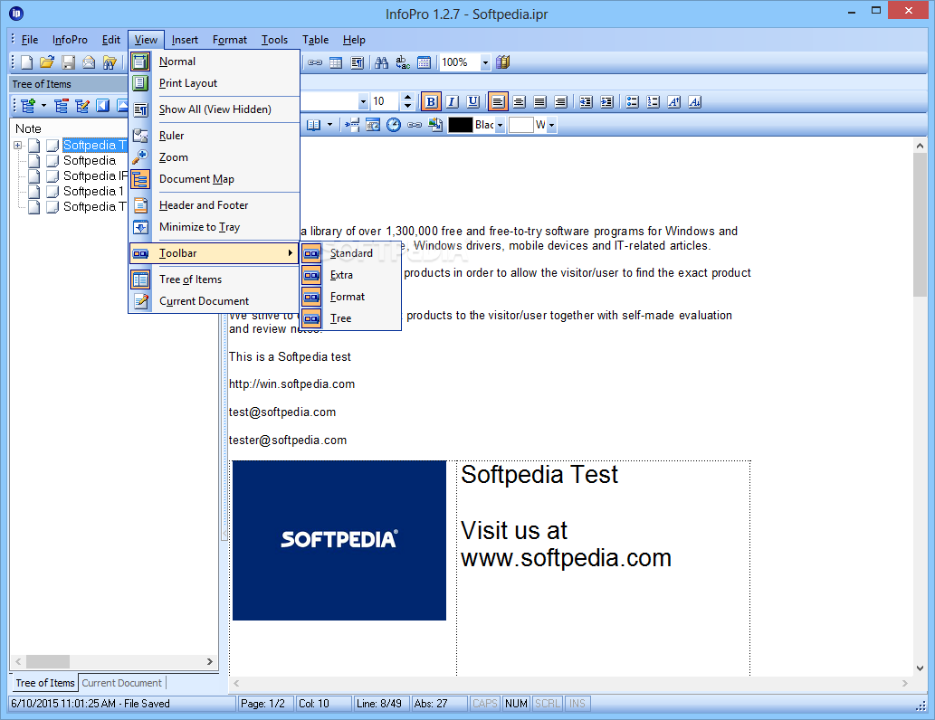Screen dimensions: 935x720
Task: Open the Format menu in menu bar
Action: pyautogui.click(x=230, y=40)
